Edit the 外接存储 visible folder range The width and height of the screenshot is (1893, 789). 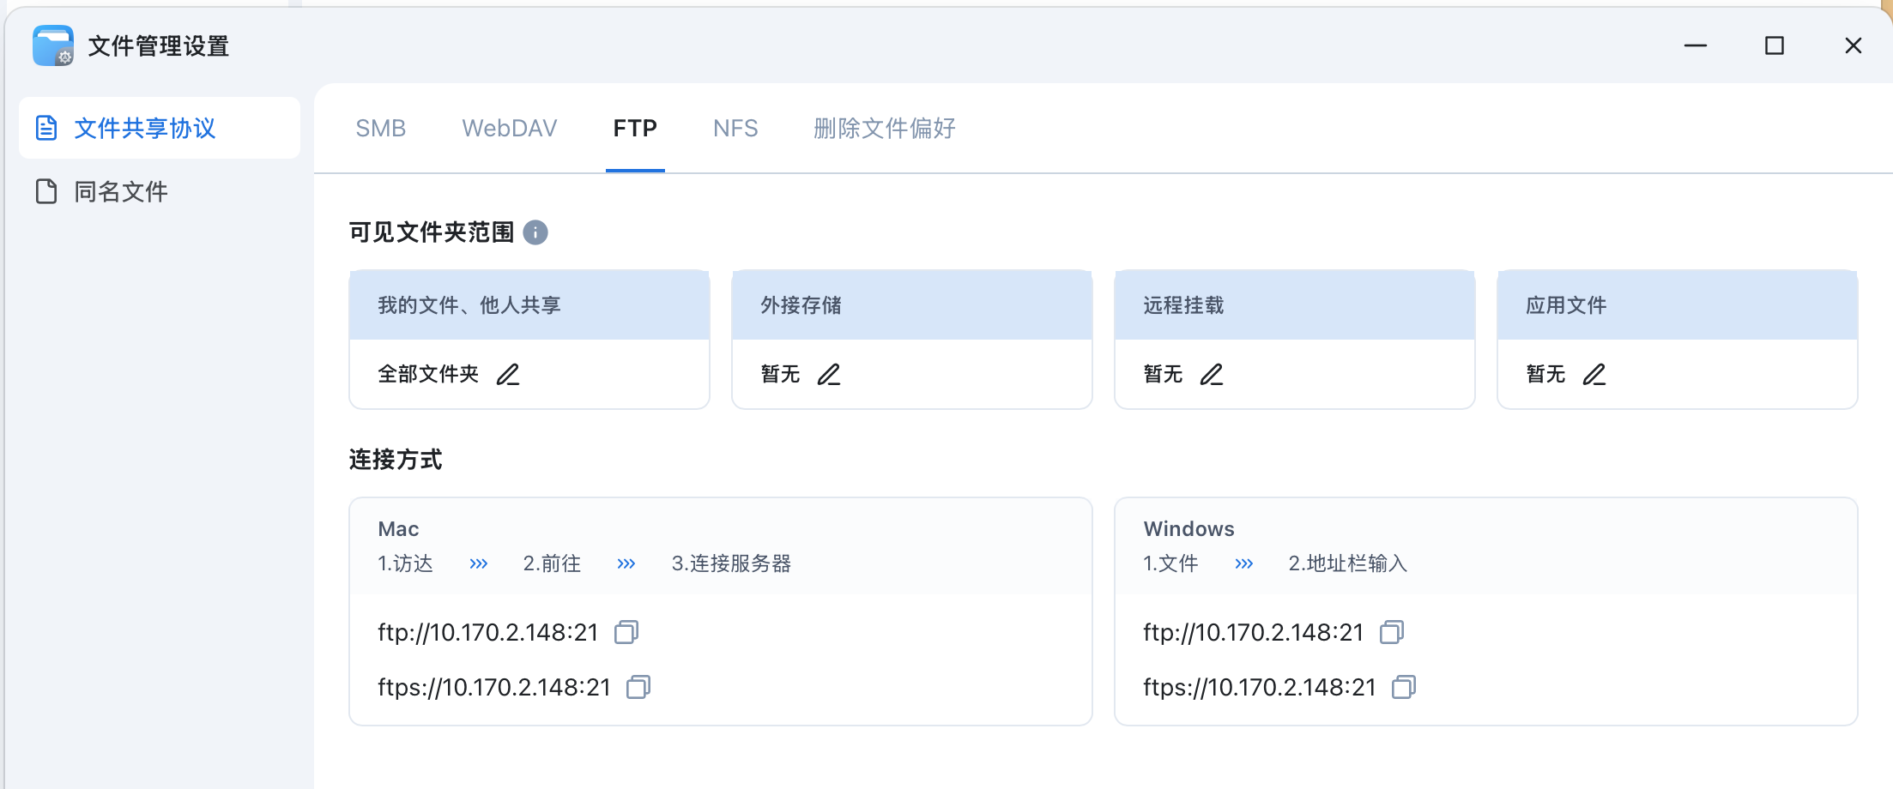[x=830, y=375]
